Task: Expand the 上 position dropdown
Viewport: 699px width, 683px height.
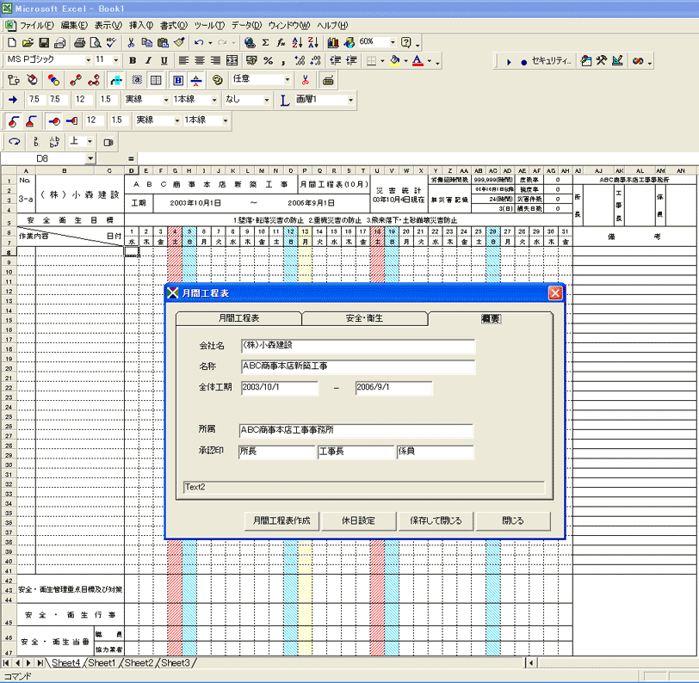Action: tap(90, 142)
